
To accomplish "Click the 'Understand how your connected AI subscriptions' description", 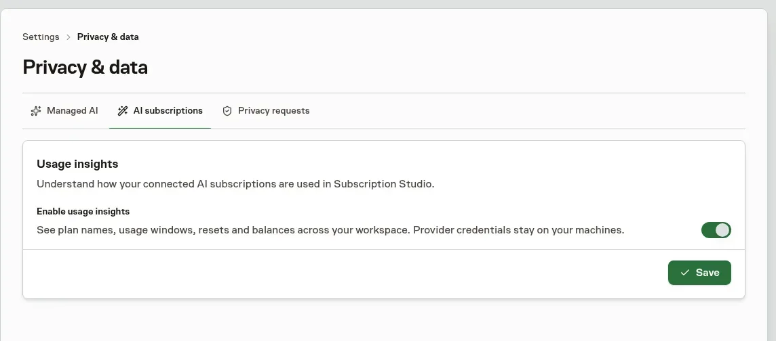I will tap(235, 184).
